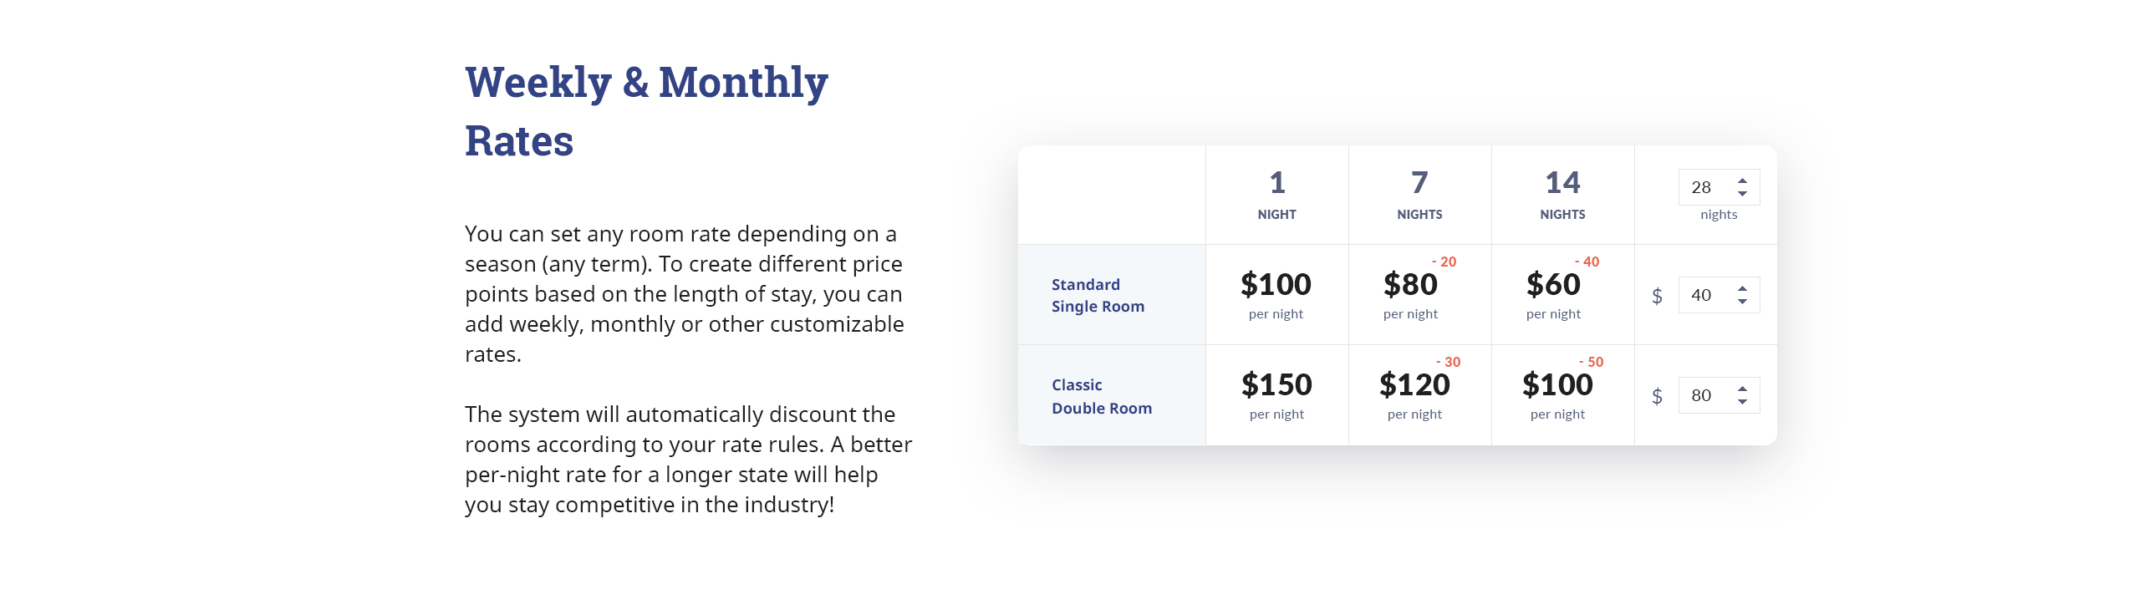Click the down arrow on the $40 price field
The image size is (2140, 610).
[x=1742, y=302]
